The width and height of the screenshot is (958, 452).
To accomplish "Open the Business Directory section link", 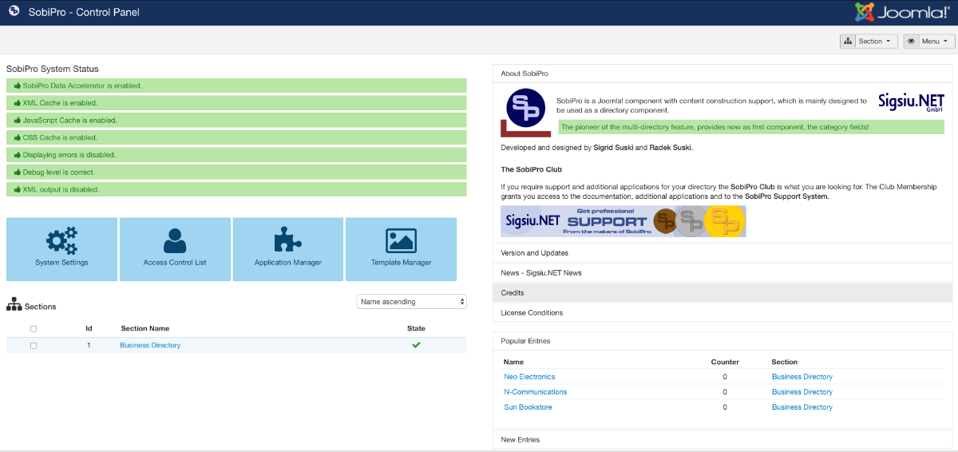I will point(150,346).
